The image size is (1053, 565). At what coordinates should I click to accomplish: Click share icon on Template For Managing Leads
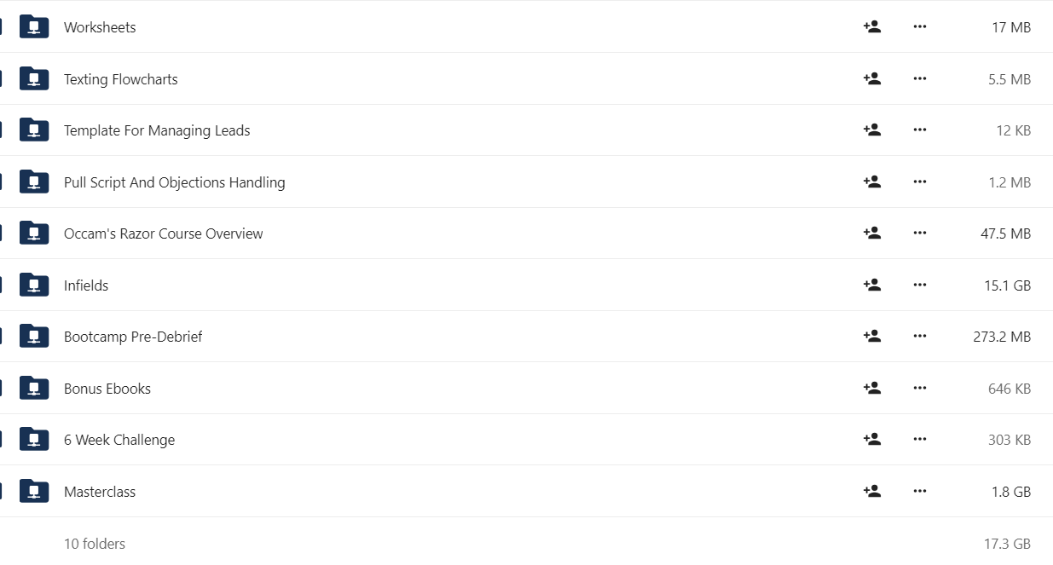[x=871, y=130]
